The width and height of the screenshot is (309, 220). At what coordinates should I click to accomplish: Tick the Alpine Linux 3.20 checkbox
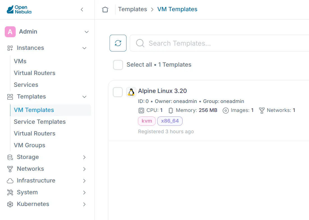coord(118,92)
